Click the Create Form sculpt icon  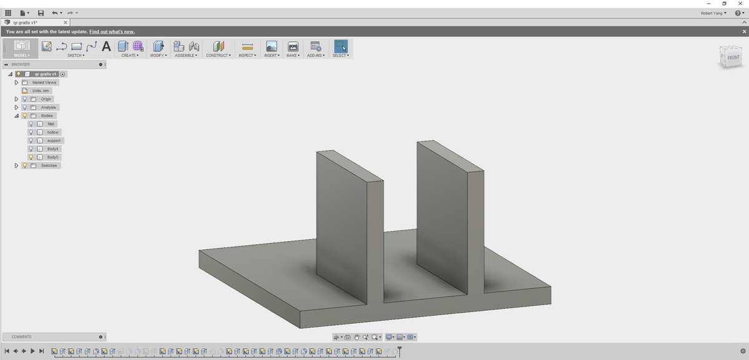[138, 46]
